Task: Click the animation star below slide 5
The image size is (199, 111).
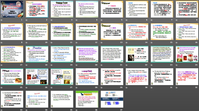Action: pos(102,20)
